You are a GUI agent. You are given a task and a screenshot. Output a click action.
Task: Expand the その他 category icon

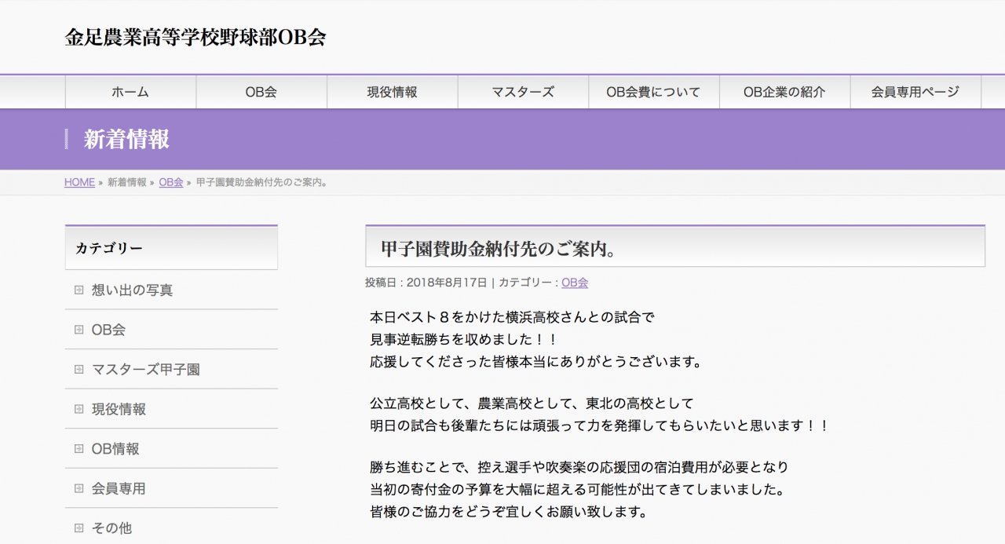click(77, 528)
